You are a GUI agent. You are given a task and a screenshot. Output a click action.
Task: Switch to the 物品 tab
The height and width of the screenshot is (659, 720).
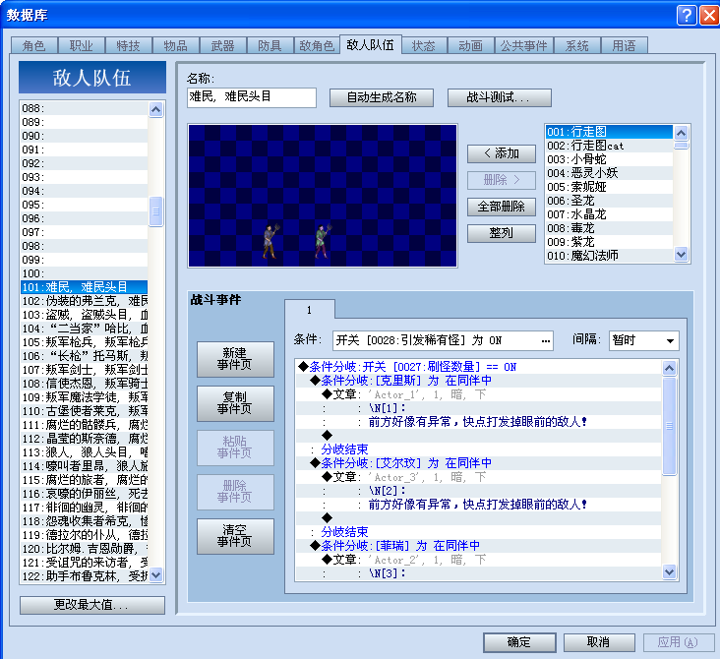click(x=176, y=45)
